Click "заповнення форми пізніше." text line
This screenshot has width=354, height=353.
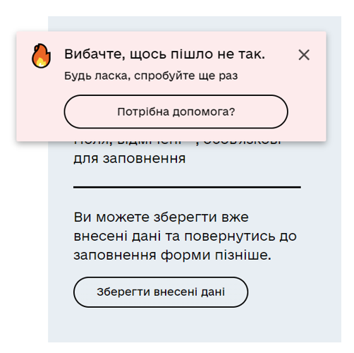tap(173, 256)
